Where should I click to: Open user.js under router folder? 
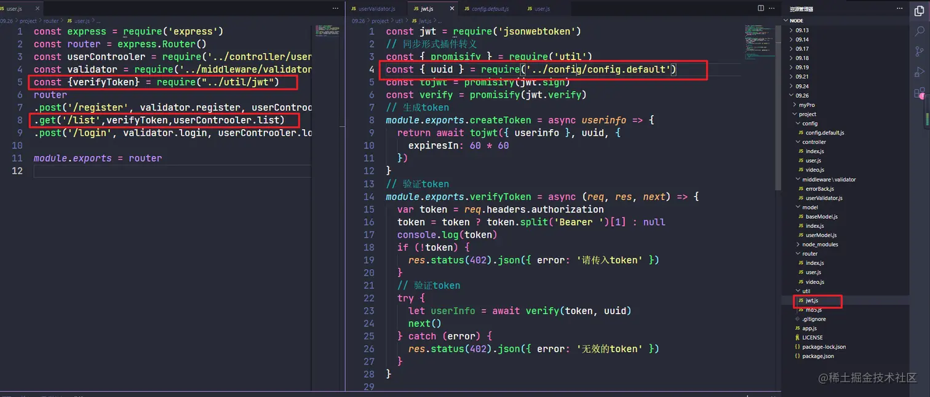click(813, 272)
